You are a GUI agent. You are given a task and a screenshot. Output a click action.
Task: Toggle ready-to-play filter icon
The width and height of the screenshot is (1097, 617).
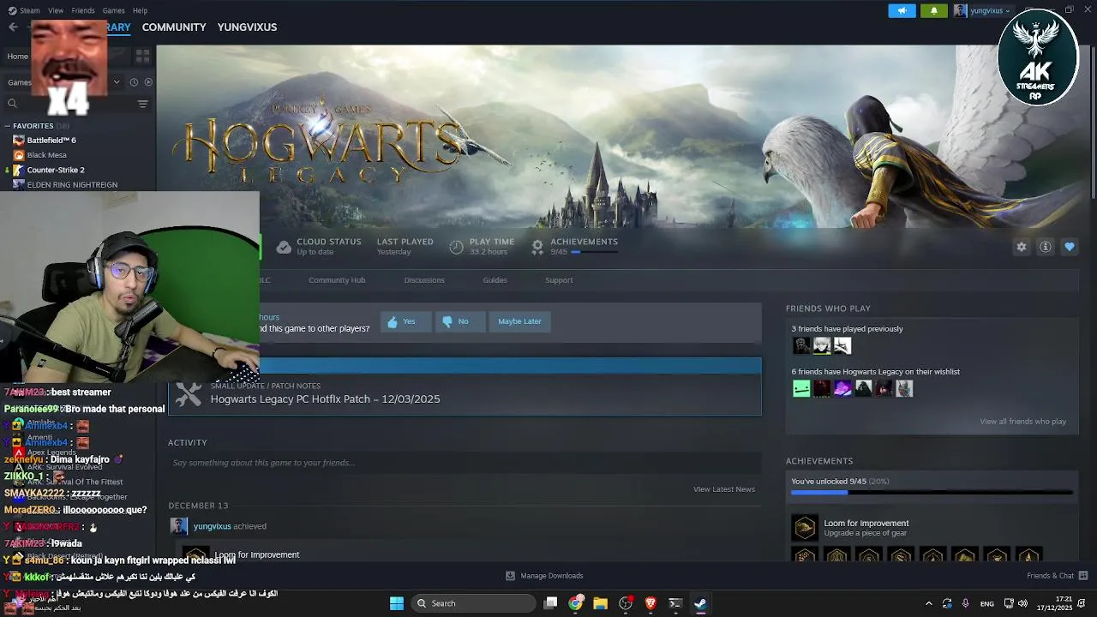point(148,82)
